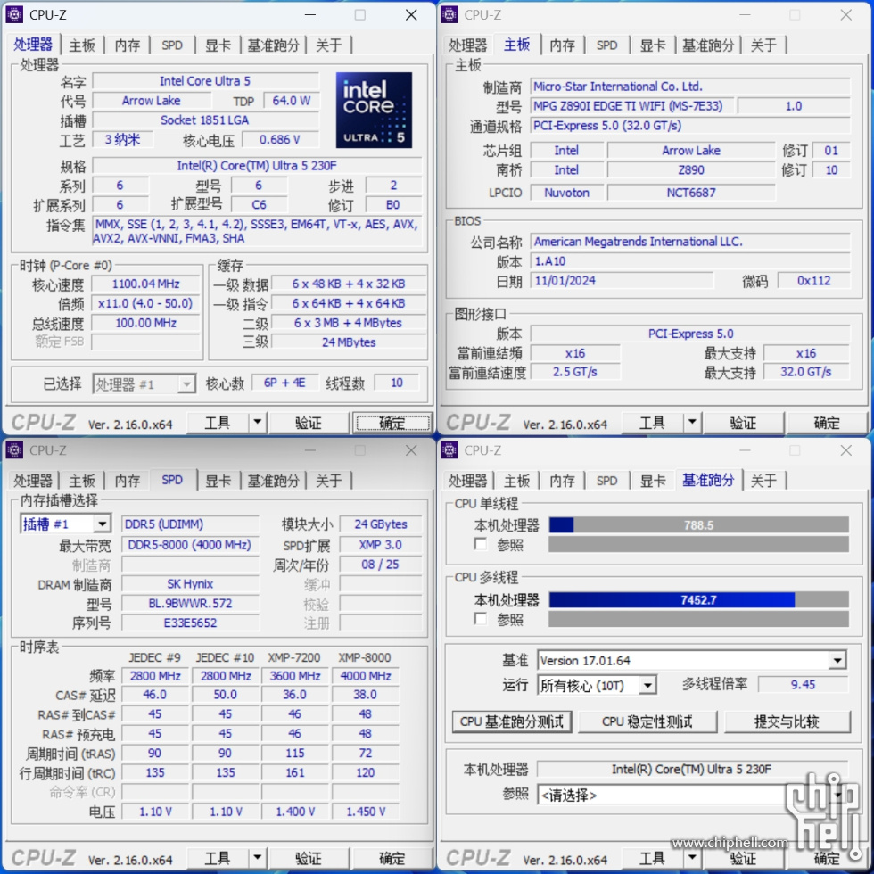Click the TDP value "64.0 W"

(x=291, y=100)
